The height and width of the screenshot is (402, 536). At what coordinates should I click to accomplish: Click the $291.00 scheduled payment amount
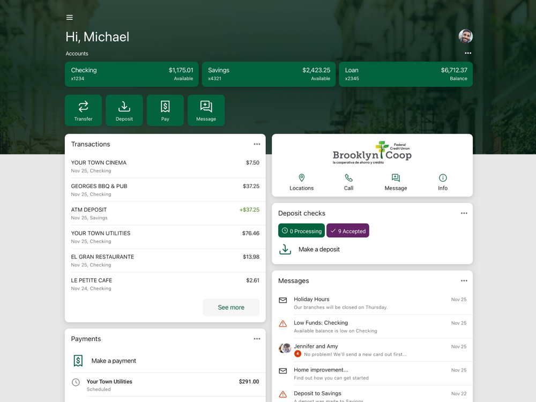pyautogui.click(x=249, y=382)
